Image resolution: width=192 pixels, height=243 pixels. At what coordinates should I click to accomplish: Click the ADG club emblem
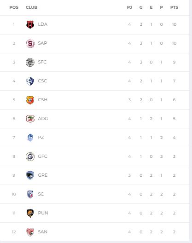pos(30,119)
